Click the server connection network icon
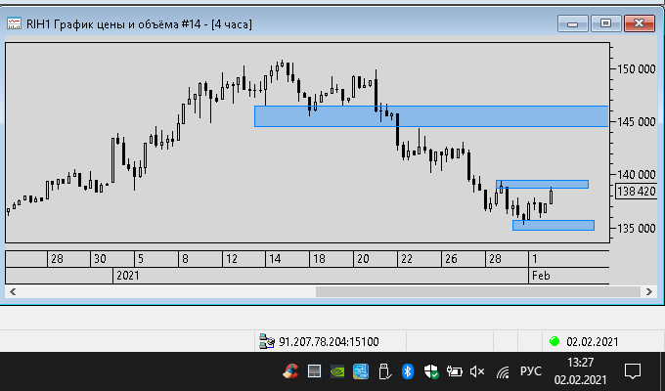The height and width of the screenshot is (391, 665). tap(267, 341)
